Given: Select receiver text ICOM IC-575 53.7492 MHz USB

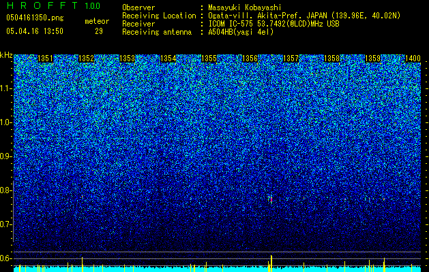Looking at the screenshot, I should (273, 24).
